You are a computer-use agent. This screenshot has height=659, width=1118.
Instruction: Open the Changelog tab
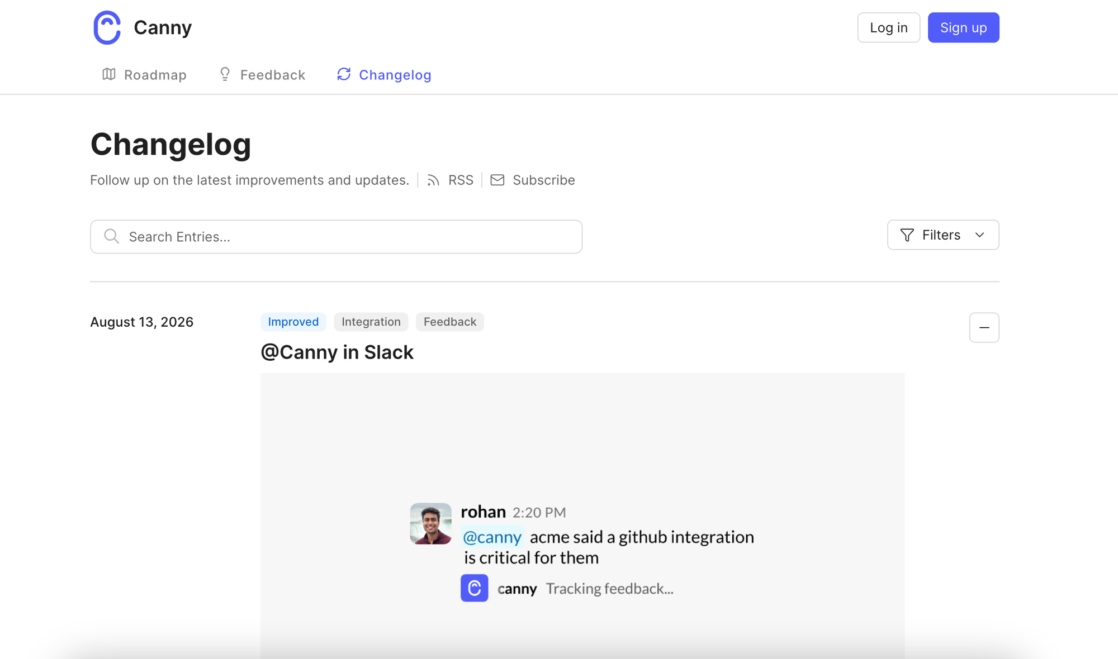384,75
